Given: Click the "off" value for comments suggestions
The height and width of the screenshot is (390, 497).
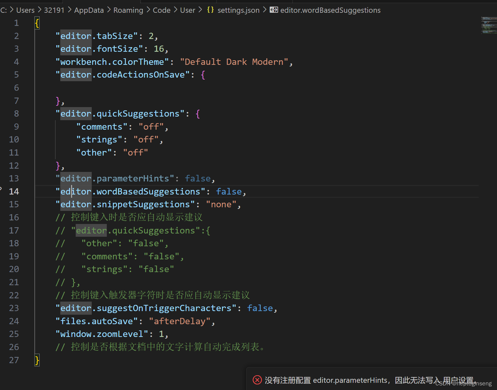Looking at the screenshot, I should pyautogui.click(x=151, y=126).
